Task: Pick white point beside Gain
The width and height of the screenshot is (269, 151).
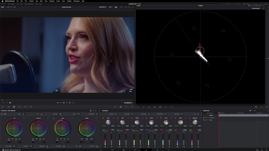Action: (53, 118)
